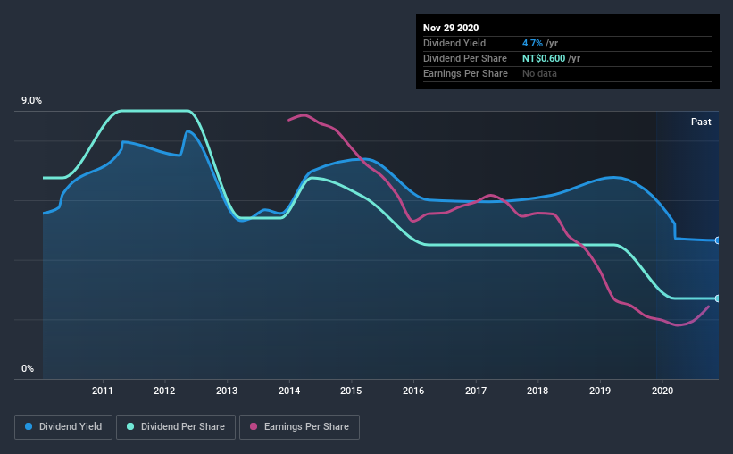Click the 2015 x-axis label
Screen dimensions: 733x454
click(351, 391)
